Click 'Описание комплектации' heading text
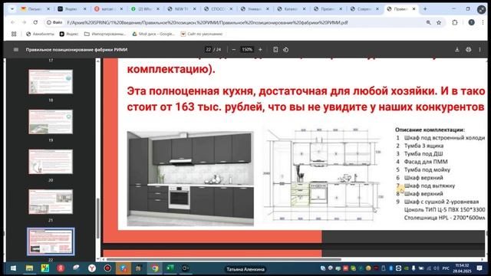 click(430, 130)
